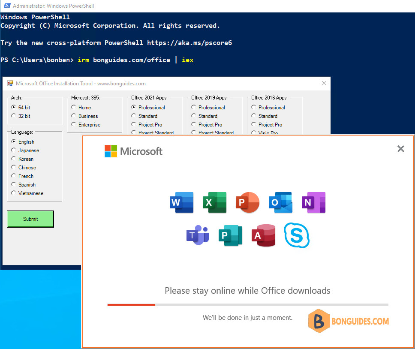415x349 pixels.
Task: Select Office 2019 Project Pro
Action: [x=207, y=125]
